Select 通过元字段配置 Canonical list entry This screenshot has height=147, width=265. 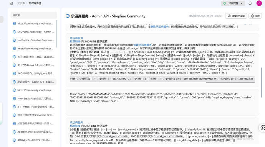33,115
